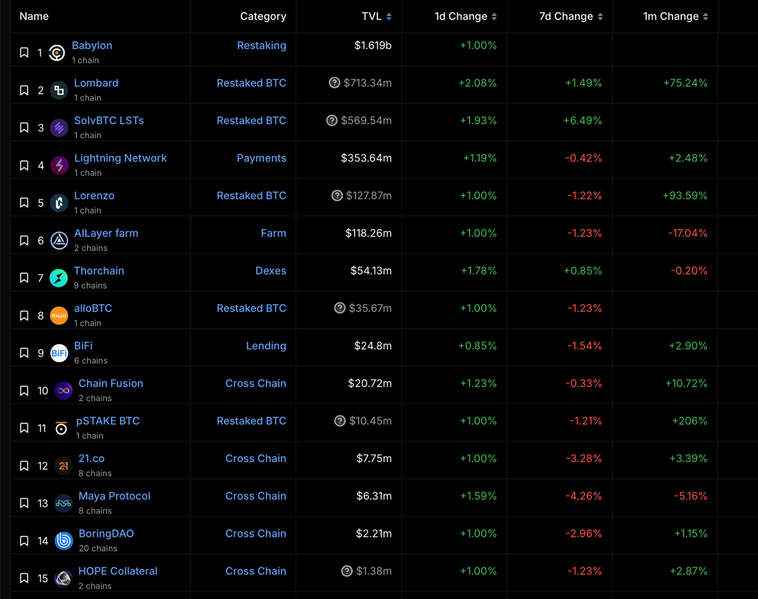
Task: Click the Lombard logo icon
Action: 59,90
